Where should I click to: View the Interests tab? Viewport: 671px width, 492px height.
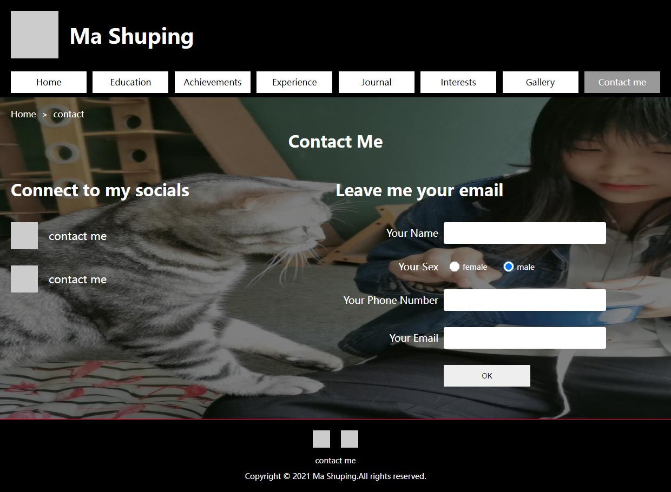coord(458,82)
